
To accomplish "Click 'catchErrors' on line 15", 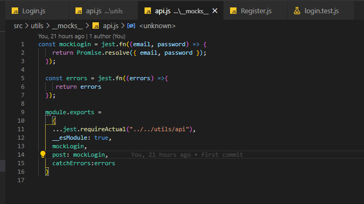I will click(x=72, y=163).
